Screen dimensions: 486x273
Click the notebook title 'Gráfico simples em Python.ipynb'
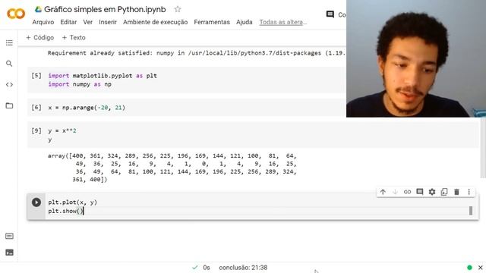tap(105, 9)
